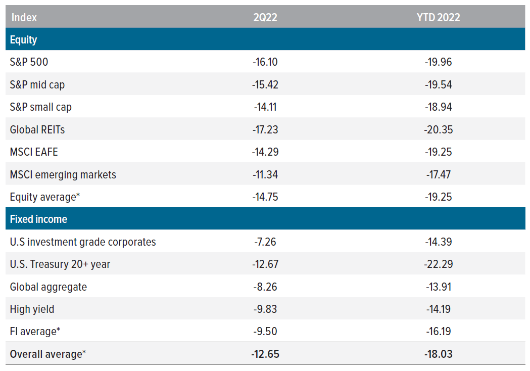
Task: Click the U.S. Treasury 20+ year label
Action: [x=60, y=264]
